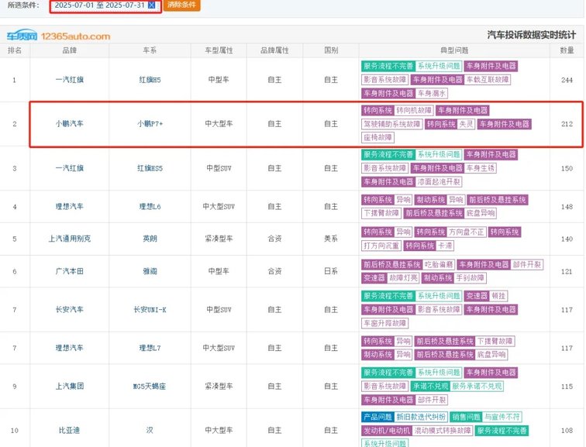Click the 手刹故障 tag
The height and width of the screenshot is (447, 586).
tap(471, 278)
